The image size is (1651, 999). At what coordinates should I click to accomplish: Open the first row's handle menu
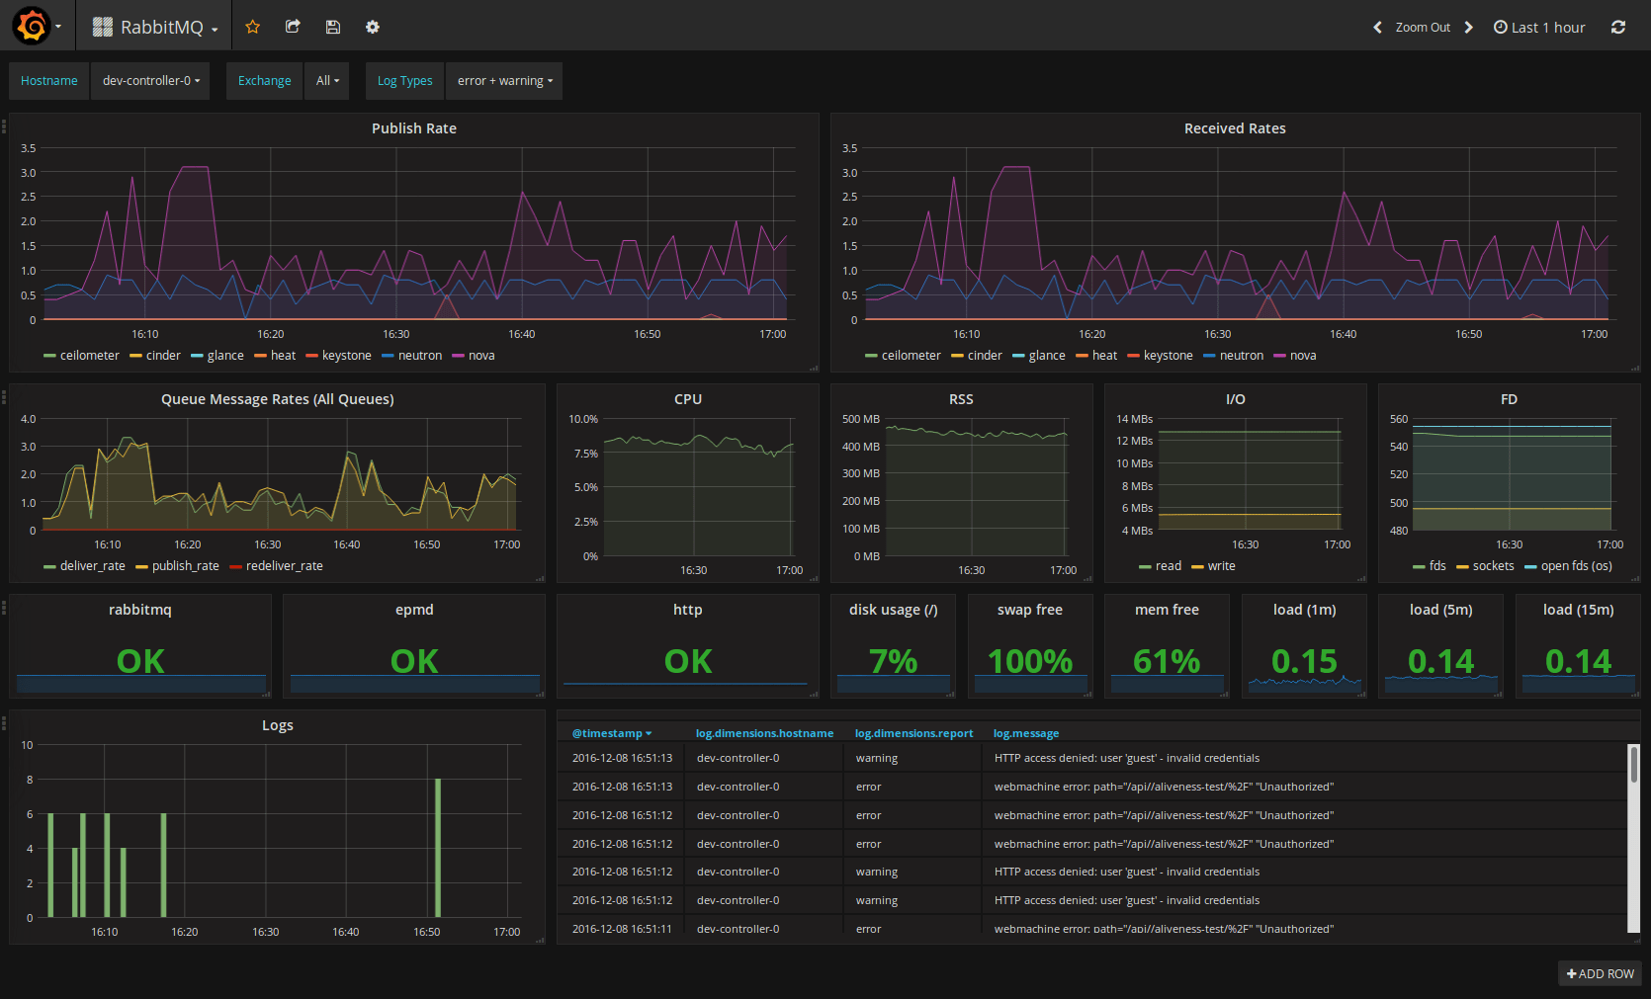coord(4,125)
